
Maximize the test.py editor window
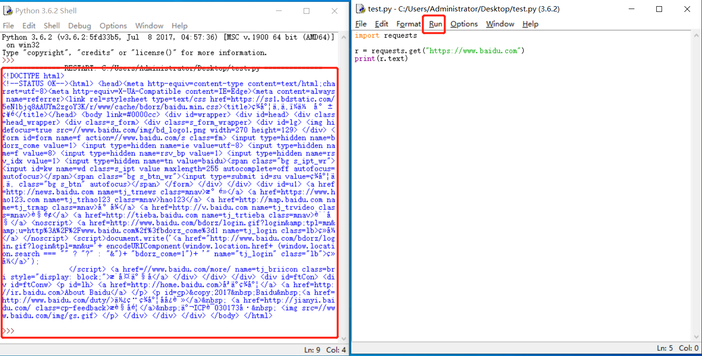pyautogui.click(x=659, y=9)
